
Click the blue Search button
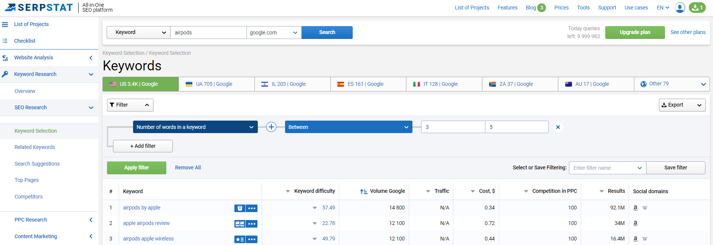pos(327,33)
